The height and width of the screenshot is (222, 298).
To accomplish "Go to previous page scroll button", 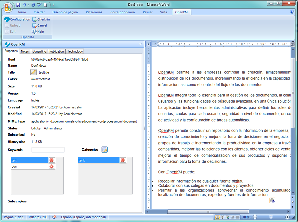I will 293,197.
